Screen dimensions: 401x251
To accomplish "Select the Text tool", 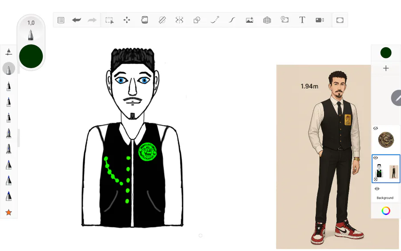I will click(x=302, y=20).
